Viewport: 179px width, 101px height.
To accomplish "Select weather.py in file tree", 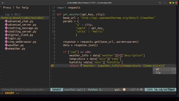I will pyautogui.click(x=16, y=45).
